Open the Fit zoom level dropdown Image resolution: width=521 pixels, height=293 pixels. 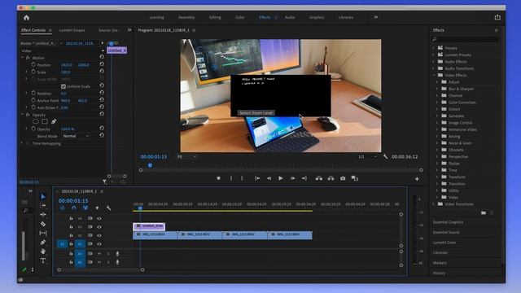pos(186,156)
